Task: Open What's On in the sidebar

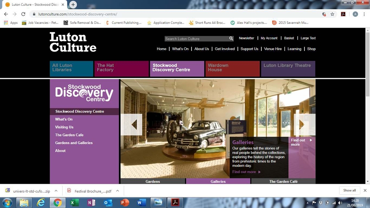Action: [x=64, y=119]
